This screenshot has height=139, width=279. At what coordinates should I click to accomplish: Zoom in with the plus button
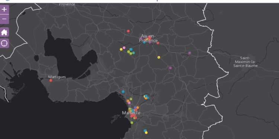point(4,9)
